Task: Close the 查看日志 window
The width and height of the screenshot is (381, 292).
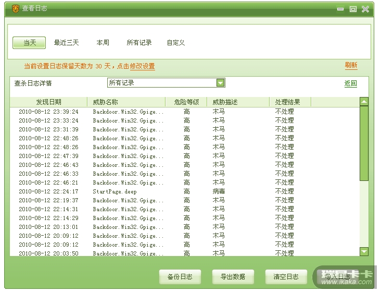Action: coord(365,9)
